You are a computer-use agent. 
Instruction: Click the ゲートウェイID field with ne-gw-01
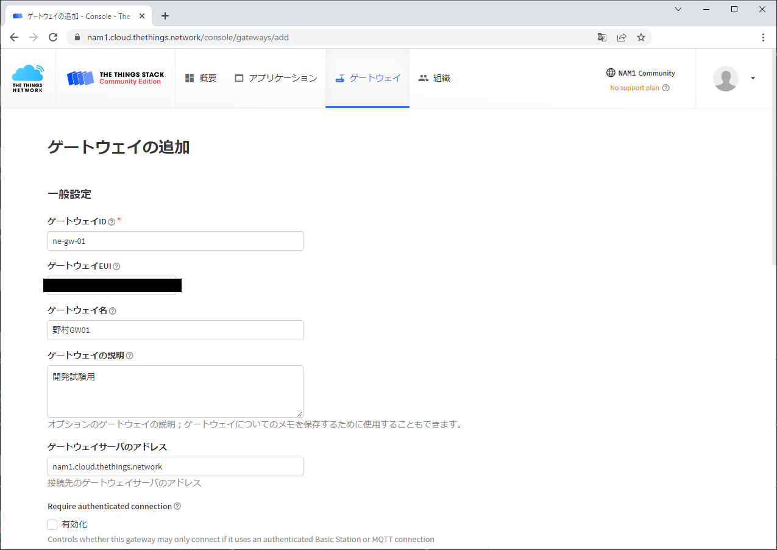point(176,241)
